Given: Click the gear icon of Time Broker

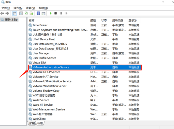Looking at the screenshot, I should click(30, 25).
